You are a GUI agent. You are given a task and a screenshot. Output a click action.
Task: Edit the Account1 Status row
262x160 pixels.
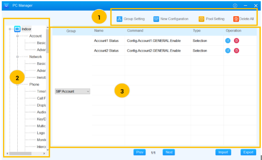tap(228, 40)
